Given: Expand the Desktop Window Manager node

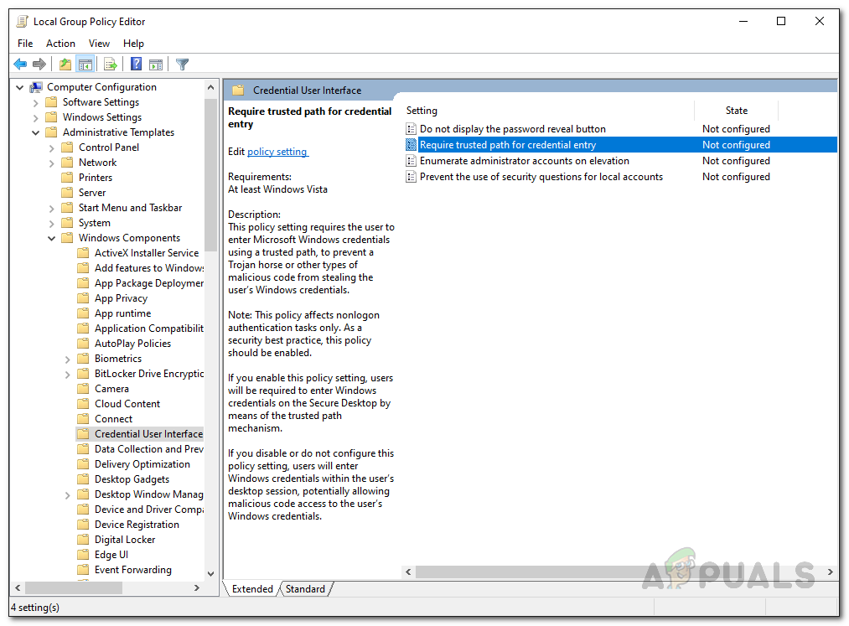Looking at the screenshot, I should coord(67,495).
